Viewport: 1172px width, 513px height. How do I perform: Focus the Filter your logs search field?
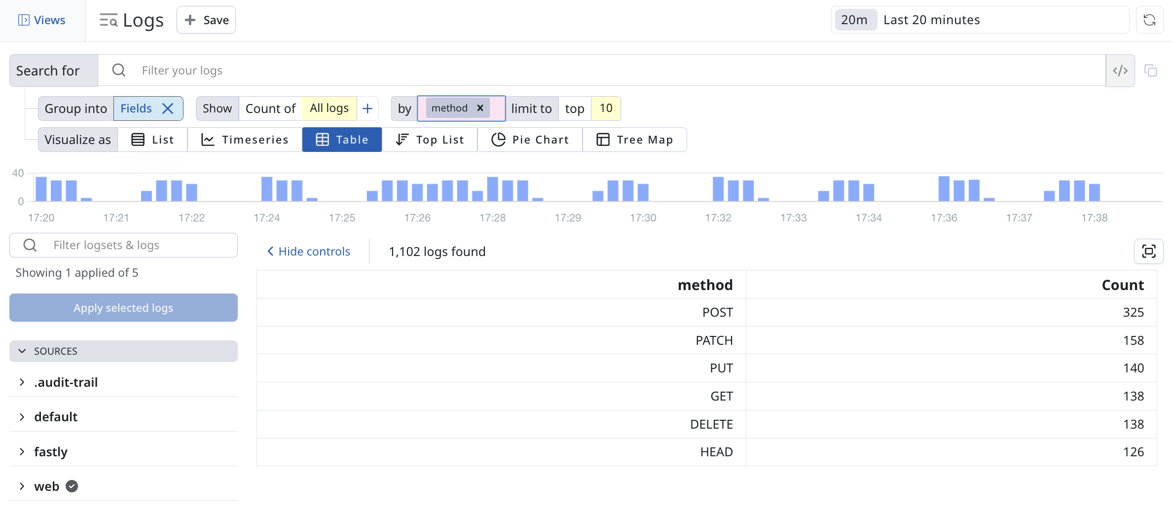tap(602, 71)
